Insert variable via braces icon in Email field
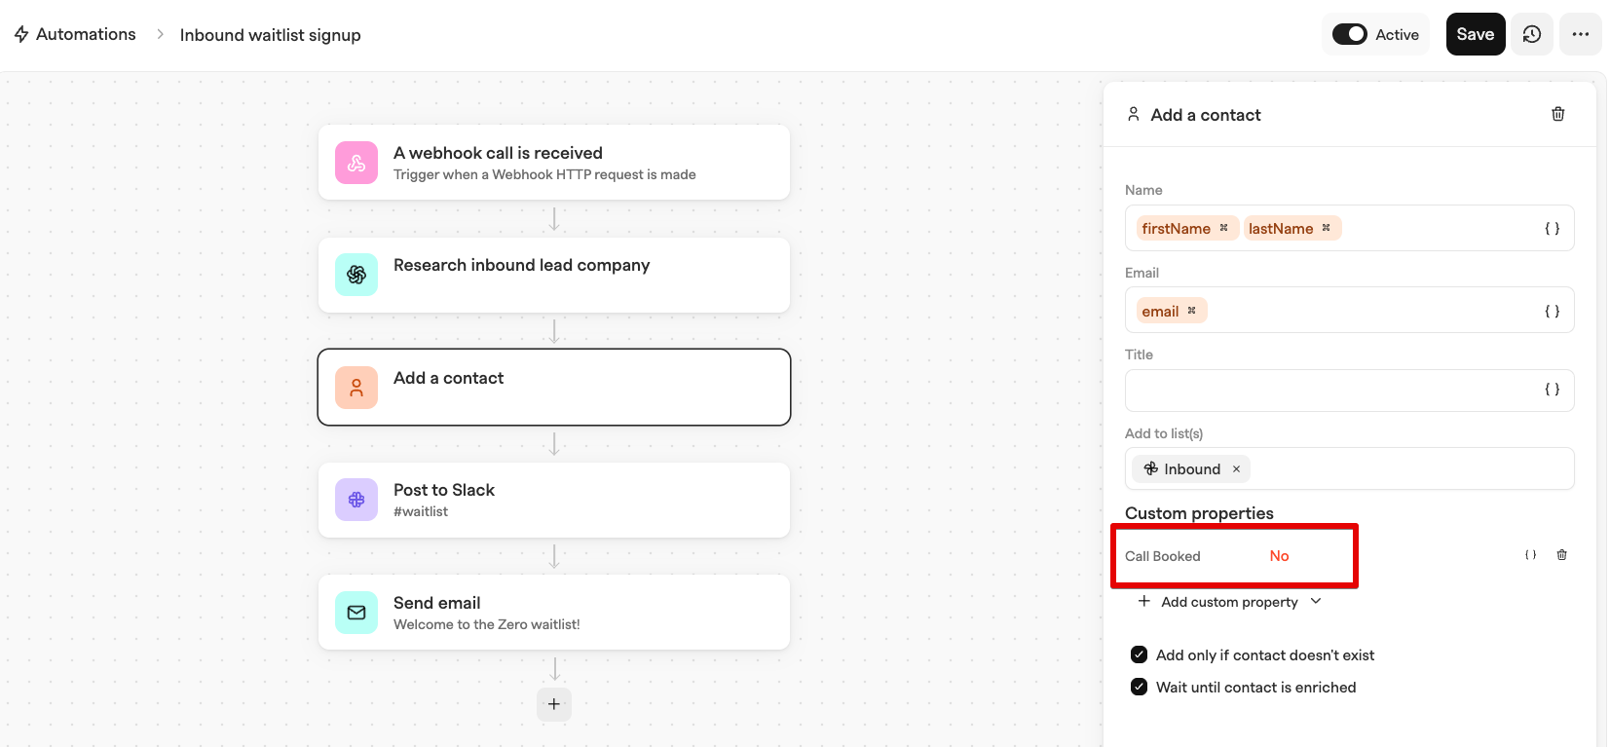 tap(1552, 312)
